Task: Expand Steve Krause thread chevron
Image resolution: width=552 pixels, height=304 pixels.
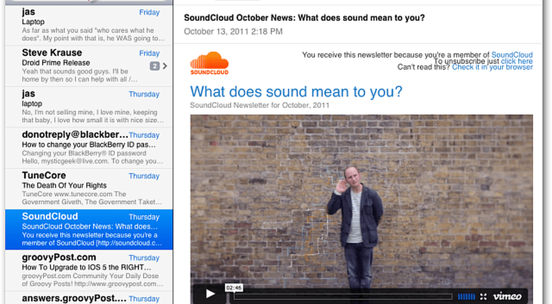Action: point(164,66)
